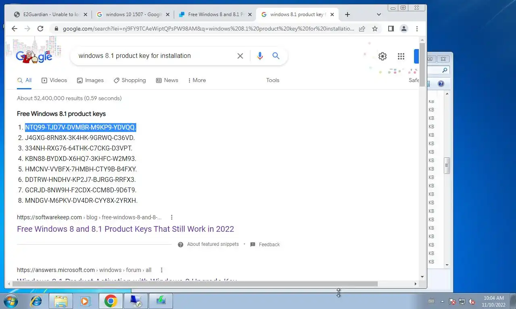The height and width of the screenshot is (309, 516).
Task: Go back using the browser back arrow
Action: pyautogui.click(x=15, y=29)
